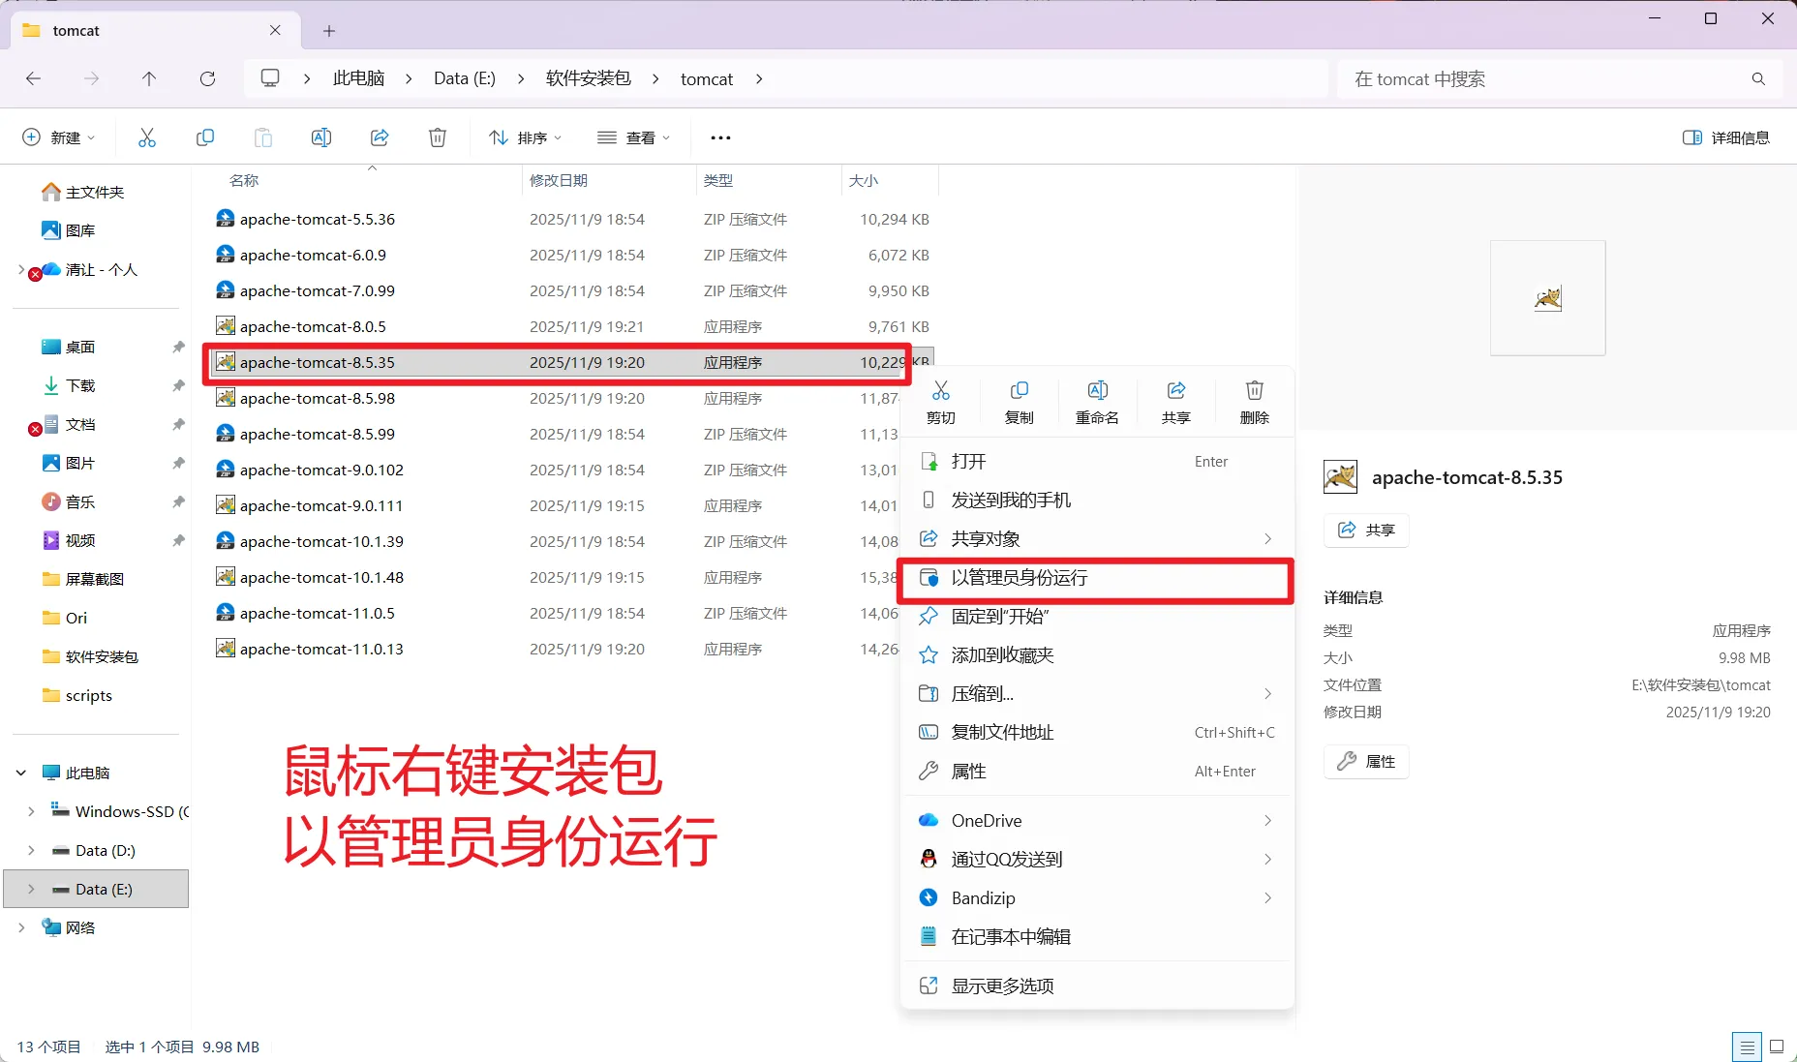Navigate to 此电脑 in the breadcrumb
The height and width of the screenshot is (1062, 1797).
pos(358,78)
